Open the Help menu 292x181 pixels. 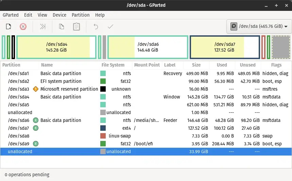pyautogui.click(x=100, y=15)
